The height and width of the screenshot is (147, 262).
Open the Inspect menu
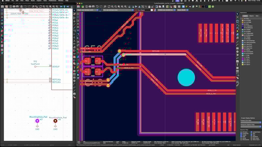pyautogui.click(x=39, y=1)
